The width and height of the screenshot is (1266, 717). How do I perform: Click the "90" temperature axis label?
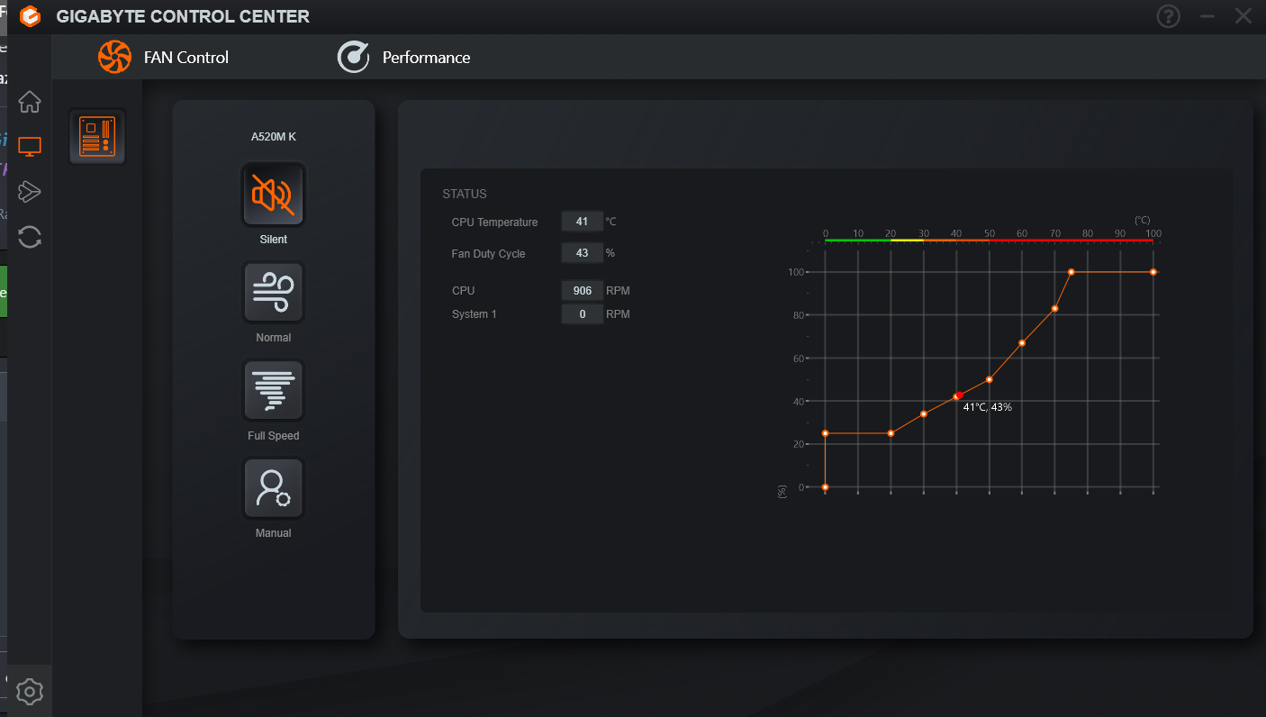pyautogui.click(x=1120, y=233)
